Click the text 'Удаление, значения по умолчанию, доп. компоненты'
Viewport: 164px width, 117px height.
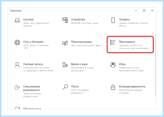pyautogui.click(x=134, y=47)
